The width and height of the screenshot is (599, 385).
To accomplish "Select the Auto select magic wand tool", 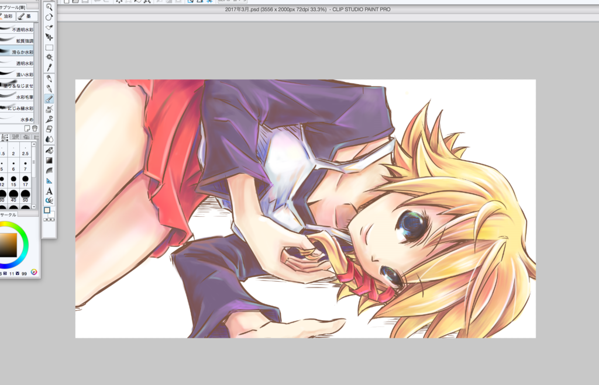I will 49,57.
